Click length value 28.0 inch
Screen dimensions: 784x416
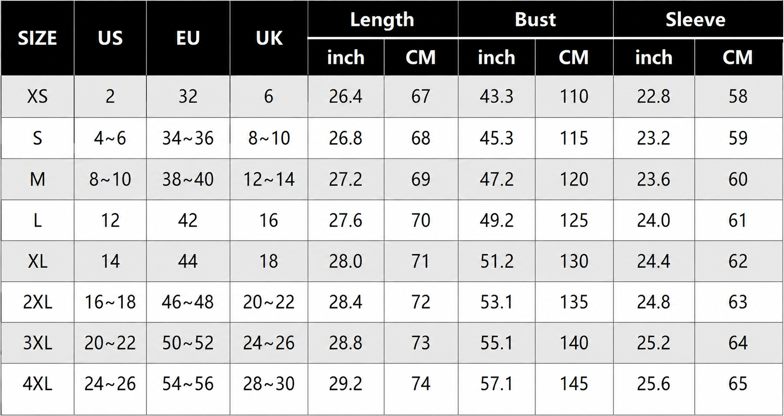tap(346, 261)
